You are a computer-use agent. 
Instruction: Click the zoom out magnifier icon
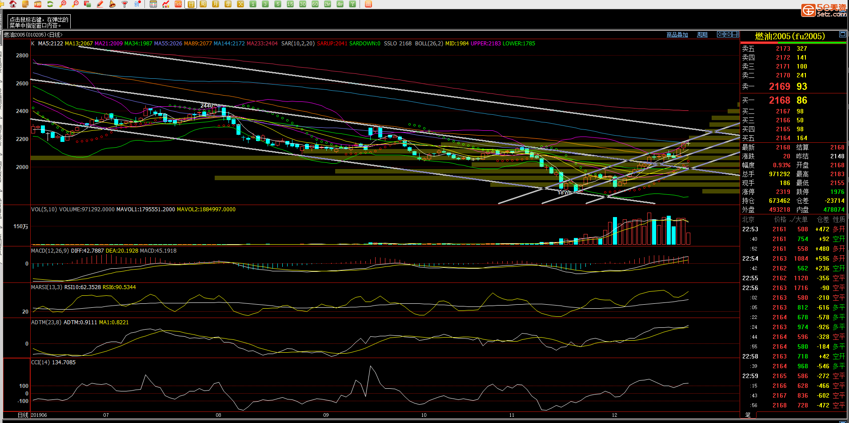(x=75, y=4)
